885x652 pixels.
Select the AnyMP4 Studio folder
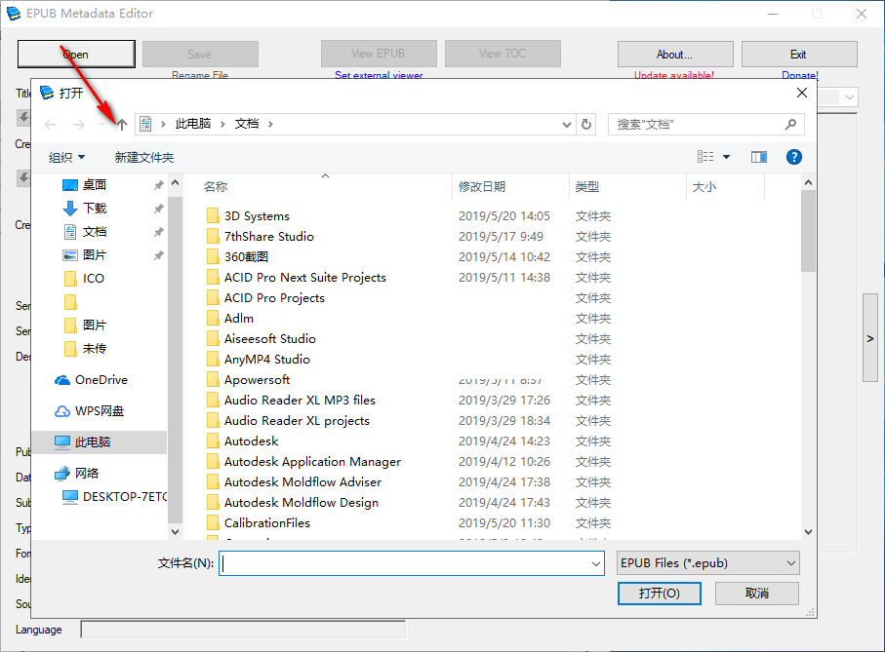tap(267, 359)
